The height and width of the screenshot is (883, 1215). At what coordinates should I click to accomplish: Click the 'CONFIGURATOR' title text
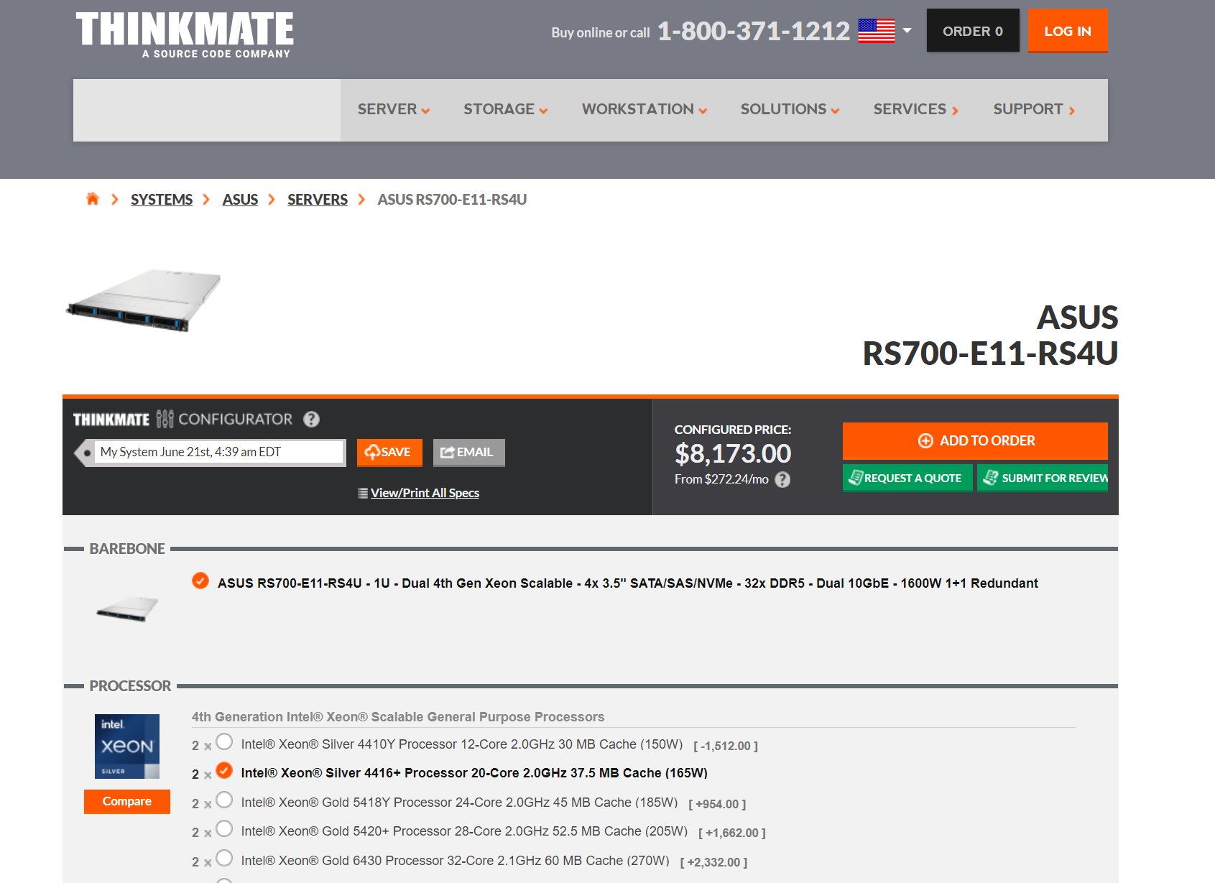pos(236,419)
